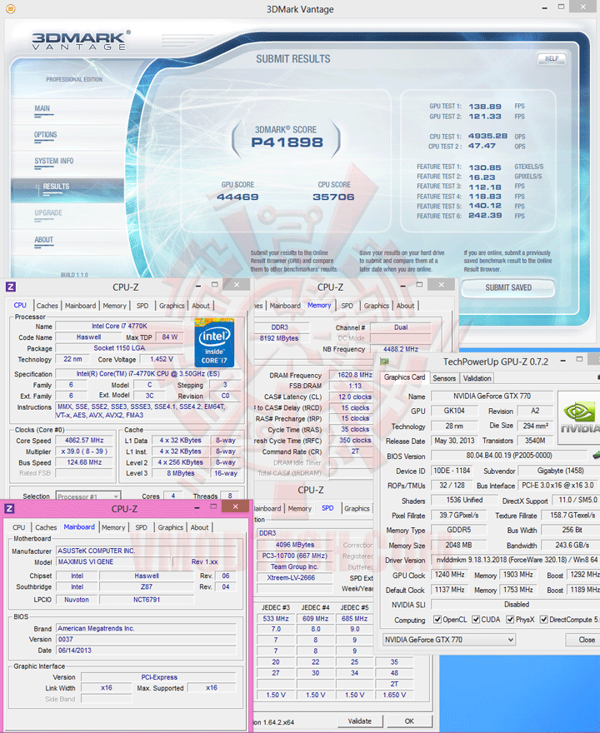Click the Intel Core i7 inside logo
This screenshot has width=600, height=733.
pyautogui.click(x=214, y=342)
